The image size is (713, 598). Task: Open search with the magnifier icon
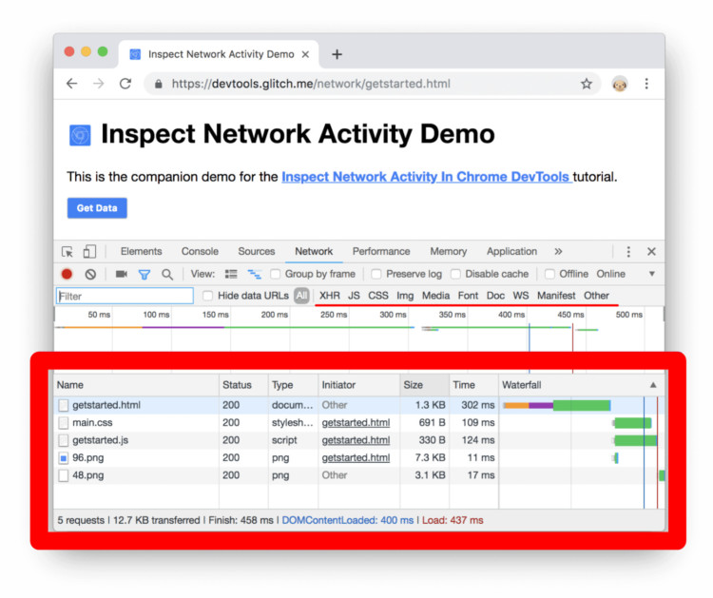(167, 274)
